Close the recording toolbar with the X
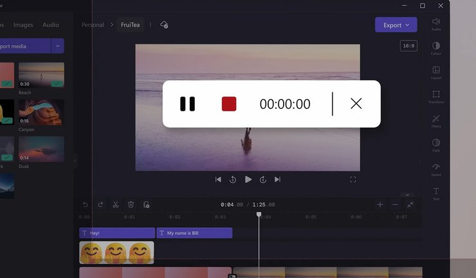476x278 pixels. [x=356, y=104]
